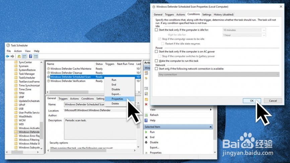
Task: Click the Show/Hide Console Tree toolbar icon
Action: (x=24, y=56)
